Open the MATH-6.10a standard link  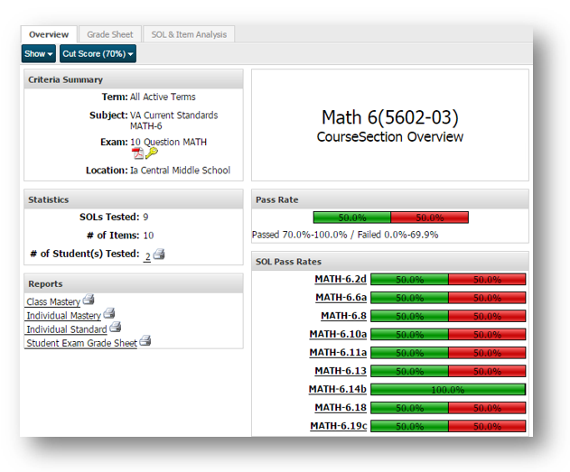(x=338, y=335)
